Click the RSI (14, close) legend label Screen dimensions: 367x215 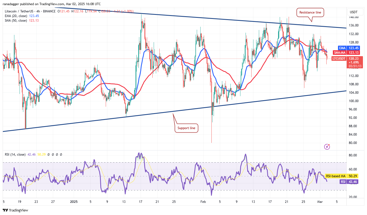pos(15,154)
